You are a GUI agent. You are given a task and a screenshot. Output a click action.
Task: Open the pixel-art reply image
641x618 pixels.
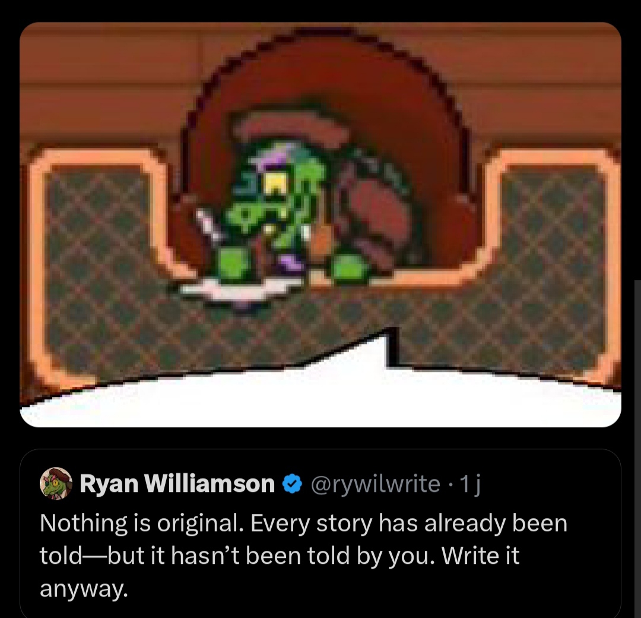point(320,225)
